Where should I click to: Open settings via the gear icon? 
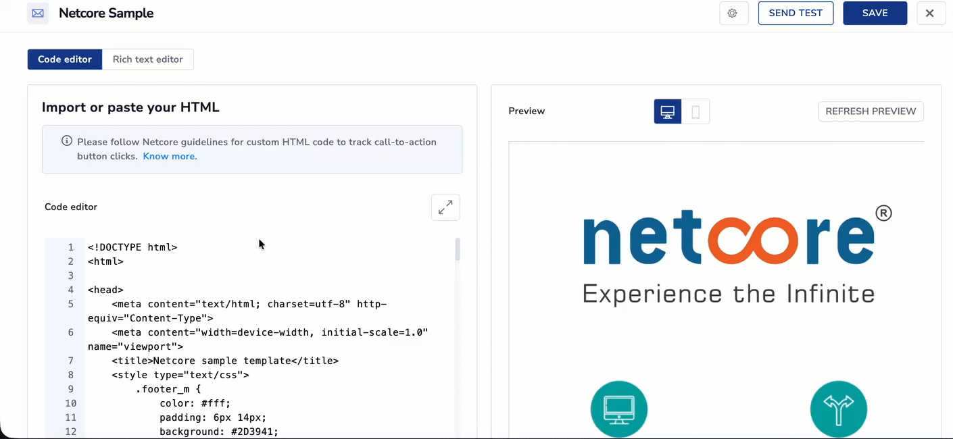[733, 14]
